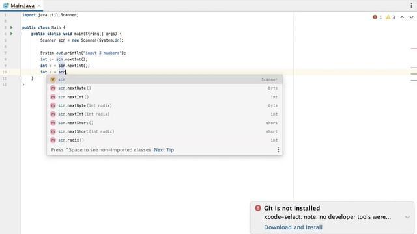Run main method from gutter icon
This screenshot has width=417, height=234.
[12, 34]
